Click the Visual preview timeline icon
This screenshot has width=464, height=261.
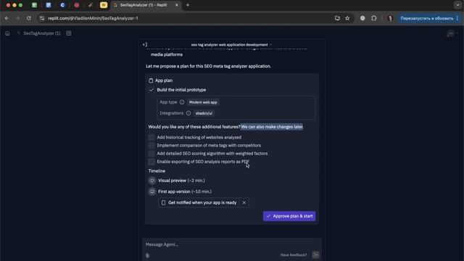[x=152, y=181]
